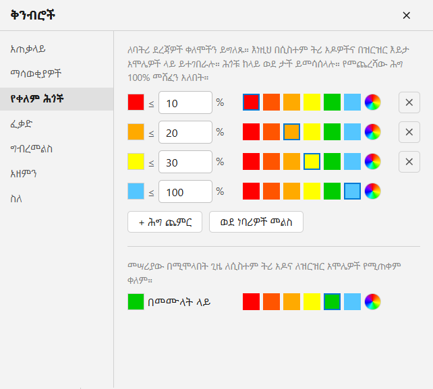The height and width of the screenshot is (389, 433).
Task: Pick amber for the 30% rule
Action: (291, 162)
